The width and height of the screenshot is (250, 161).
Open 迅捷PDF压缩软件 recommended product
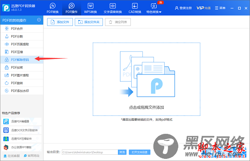22,138
